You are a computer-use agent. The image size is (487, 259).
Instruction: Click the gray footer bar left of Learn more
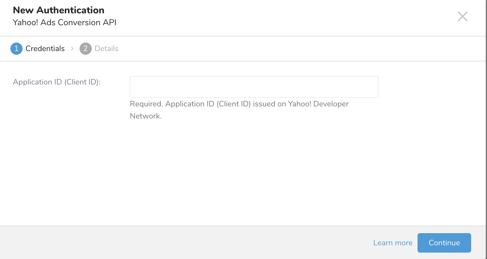click(183, 243)
